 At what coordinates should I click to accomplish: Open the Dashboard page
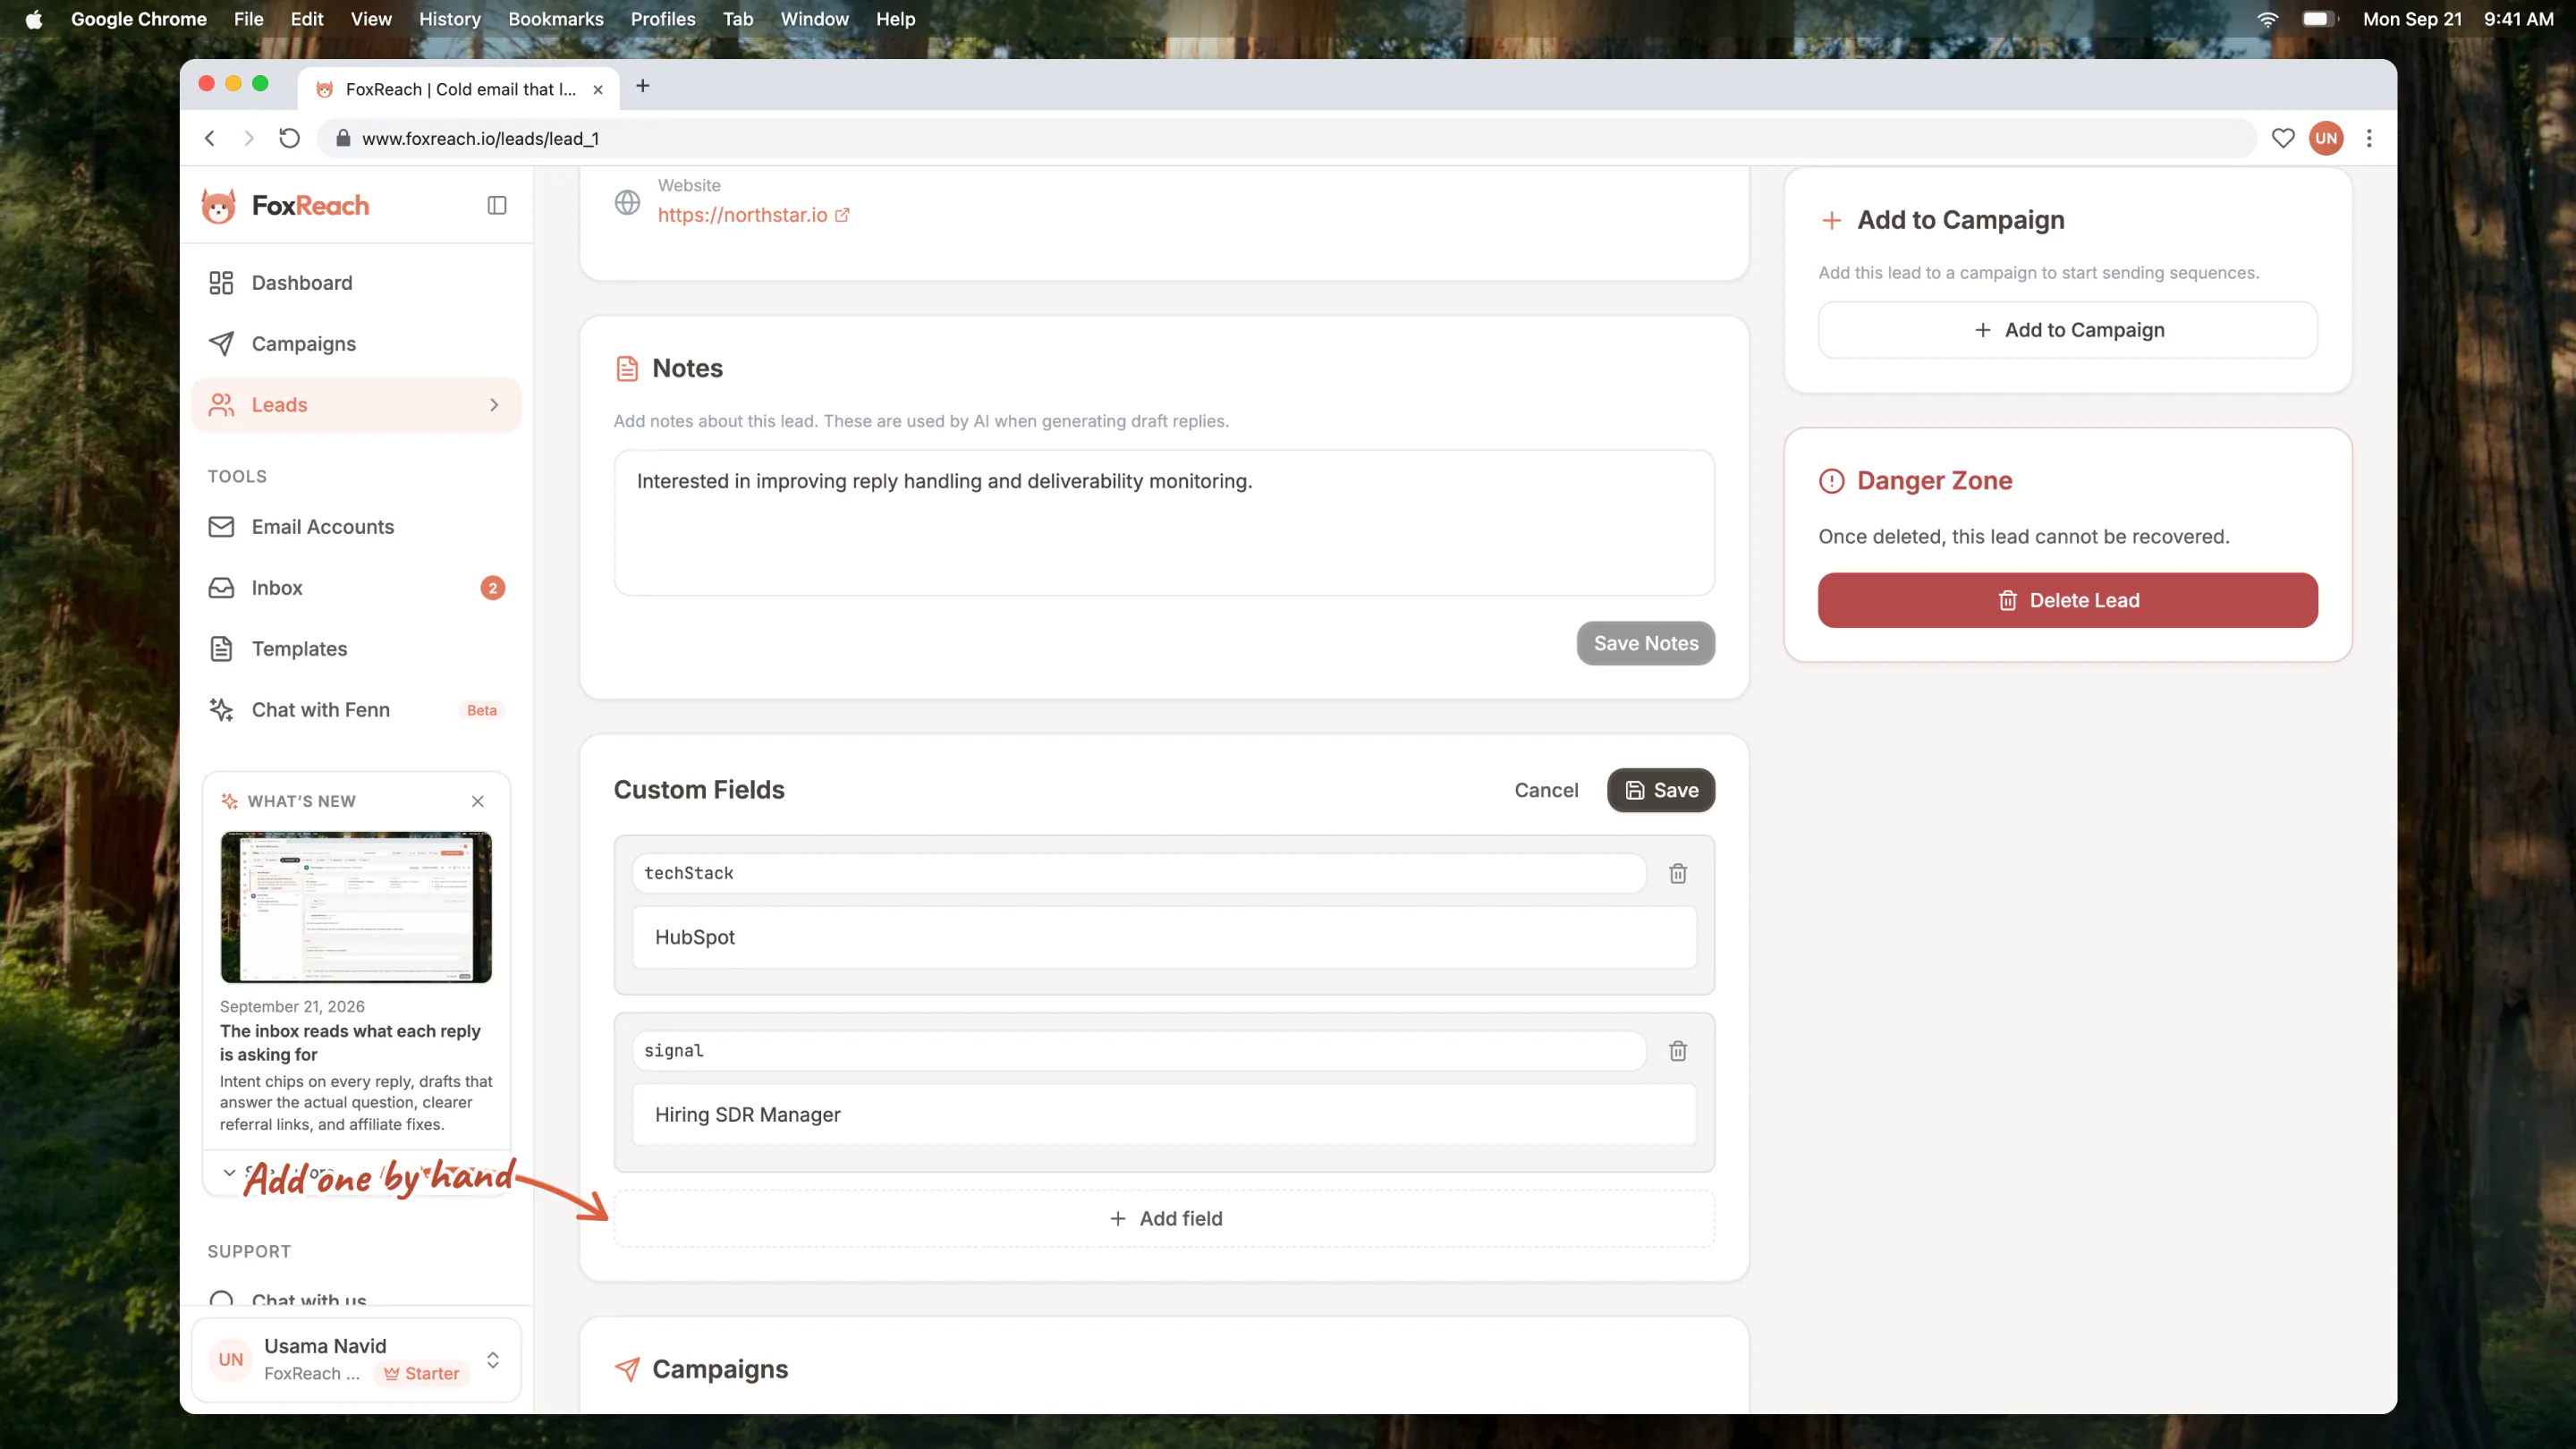(x=356, y=283)
